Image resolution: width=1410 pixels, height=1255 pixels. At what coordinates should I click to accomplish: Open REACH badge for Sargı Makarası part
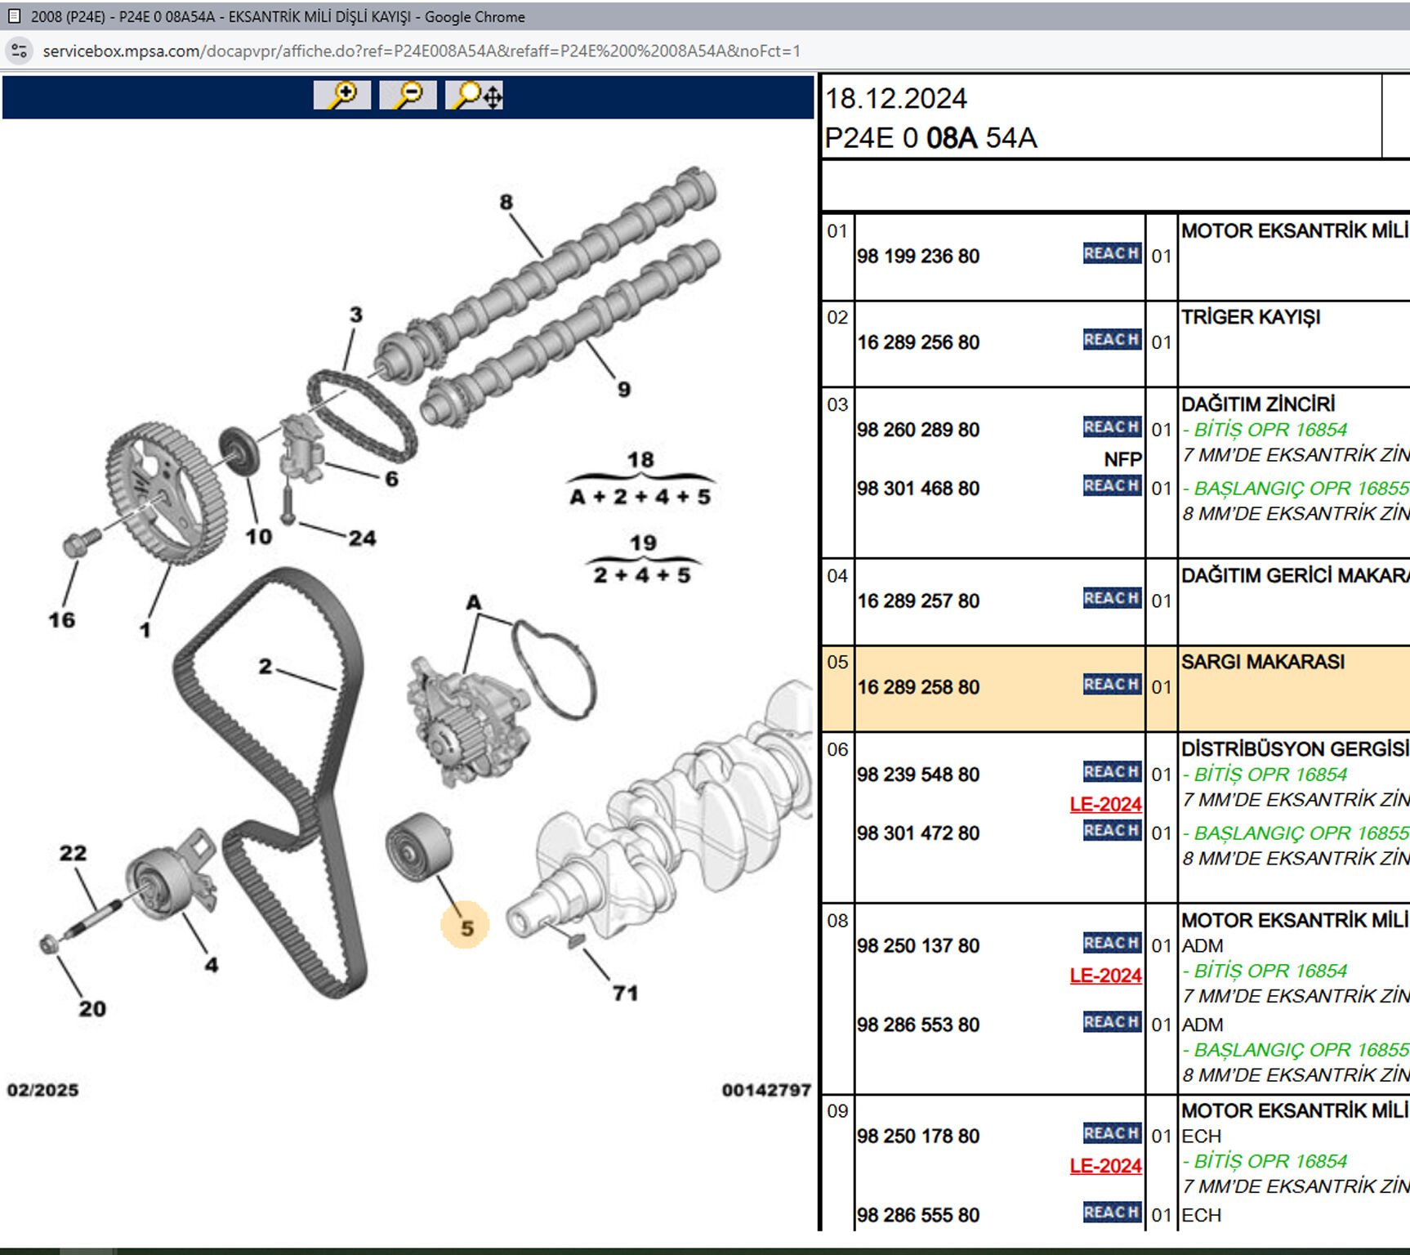click(1111, 685)
